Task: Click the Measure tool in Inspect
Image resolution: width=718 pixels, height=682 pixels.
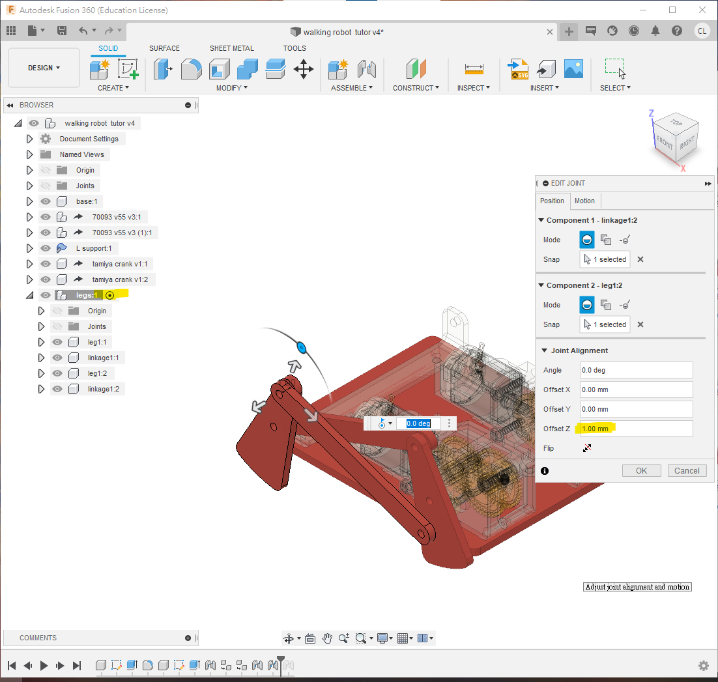Action: [x=474, y=68]
